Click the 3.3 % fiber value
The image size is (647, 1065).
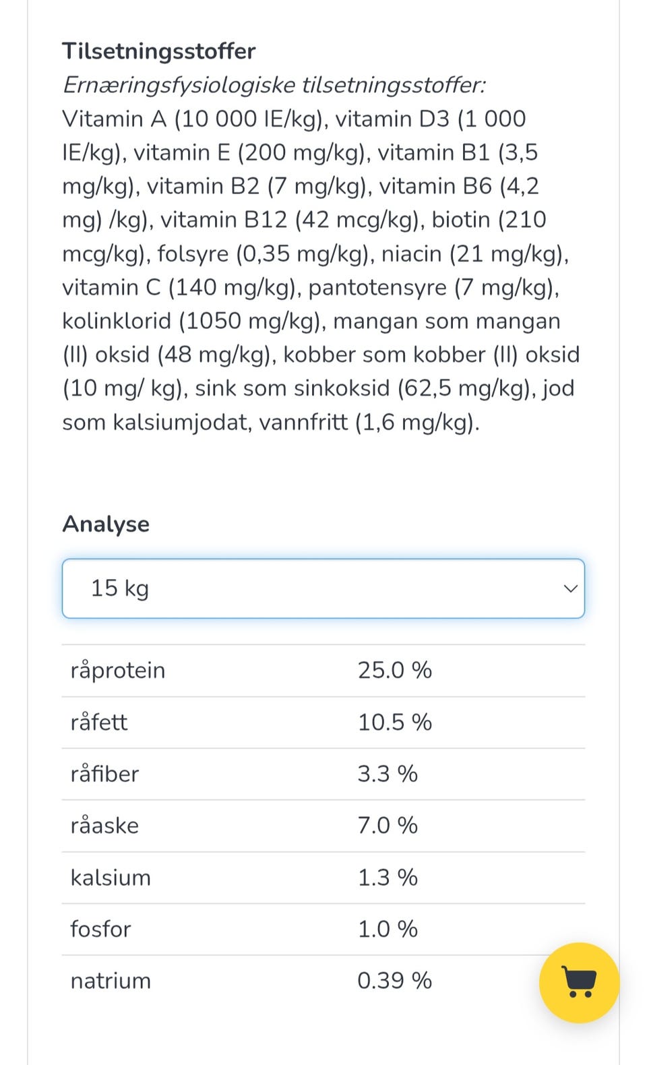click(388, 773)
